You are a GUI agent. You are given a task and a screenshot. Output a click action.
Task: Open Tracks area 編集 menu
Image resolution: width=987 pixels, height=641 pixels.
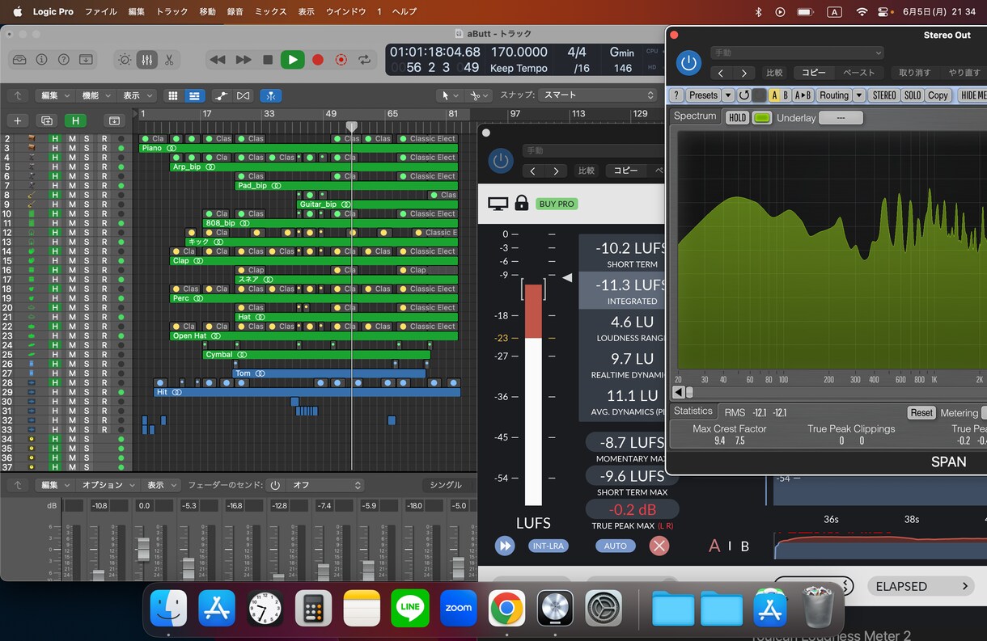pyautogui.click(x=56, y=95)
